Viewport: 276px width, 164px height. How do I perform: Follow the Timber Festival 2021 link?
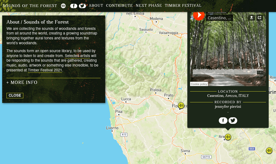tap(45, 70)
